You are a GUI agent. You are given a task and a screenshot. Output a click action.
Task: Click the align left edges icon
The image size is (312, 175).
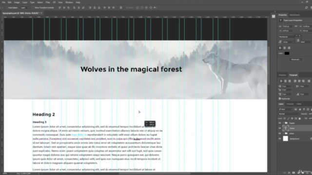74,8
